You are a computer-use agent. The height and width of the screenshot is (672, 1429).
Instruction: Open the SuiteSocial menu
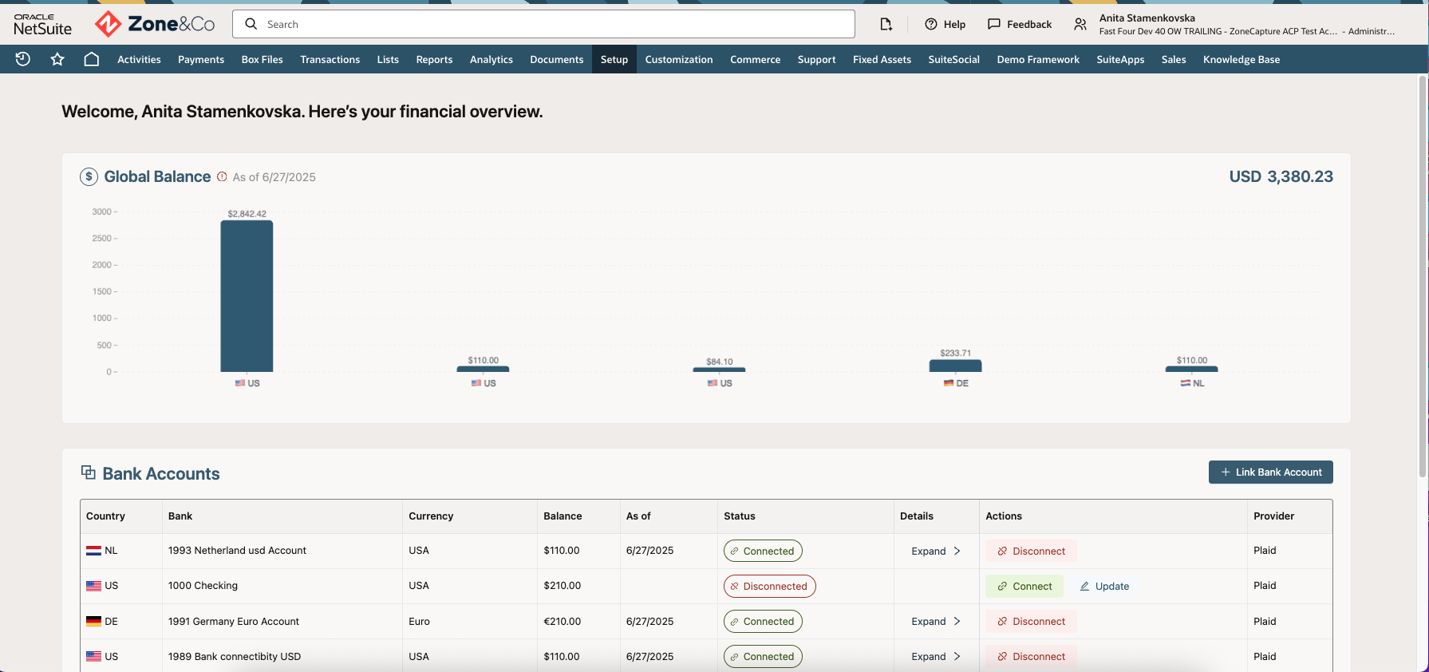tap(953, 59)
